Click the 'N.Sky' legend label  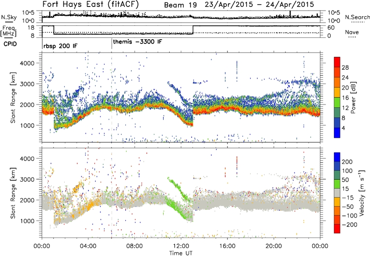tap(9, 18)
